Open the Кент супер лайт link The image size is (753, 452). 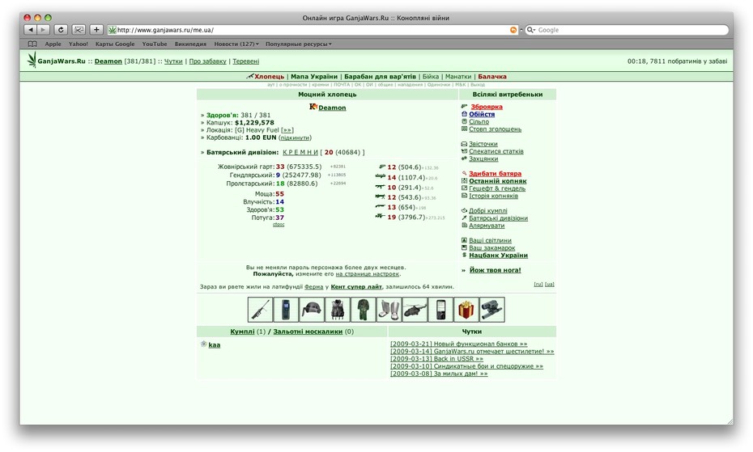tap(356, 286)
